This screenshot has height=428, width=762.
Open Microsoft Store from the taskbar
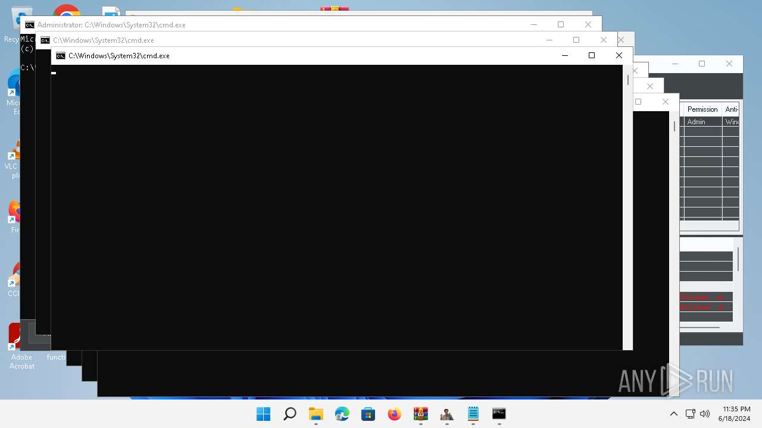click(368, 414)
